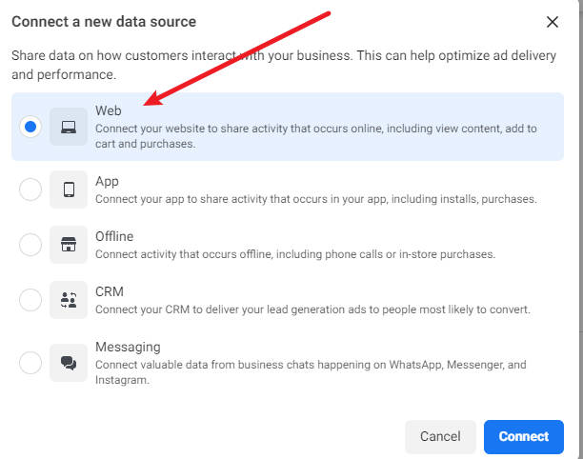Viewport: 583px width, 459px height.
Task: Pick the Offline radio button
Action: pyautogui.click(x=30, y=245)
